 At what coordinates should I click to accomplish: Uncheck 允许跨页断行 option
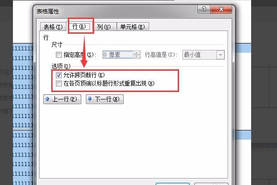(x=59, y=75)
